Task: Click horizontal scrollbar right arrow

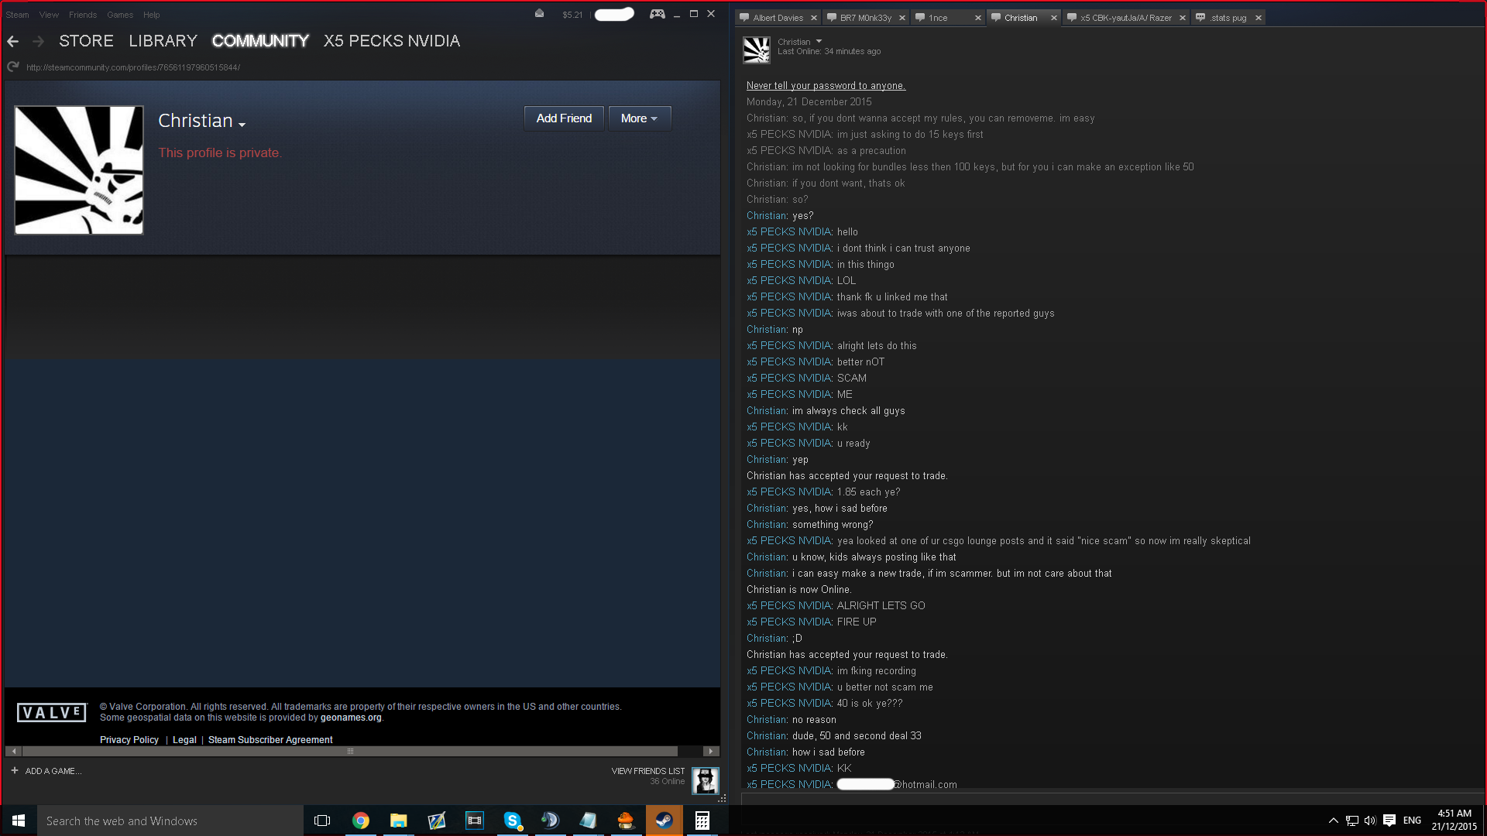Action: pos(711,752)
